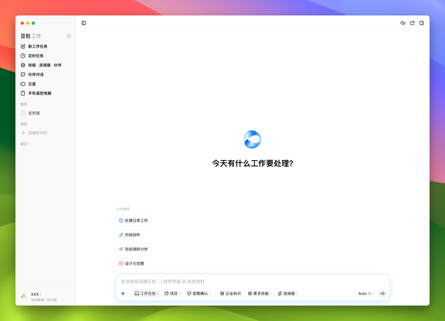Screen dimensions: 445x321
Task: Collapse the left sidebar with the toggle icon
Action: coord(84,23)
